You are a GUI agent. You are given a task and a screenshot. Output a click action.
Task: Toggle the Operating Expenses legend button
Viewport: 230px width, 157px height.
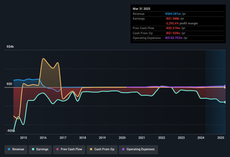coord(138,149)
